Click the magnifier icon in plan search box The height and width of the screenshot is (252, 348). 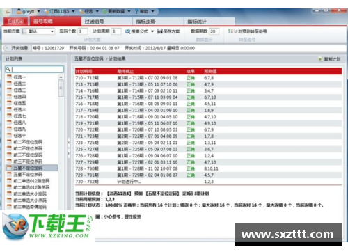coord(8,69)
